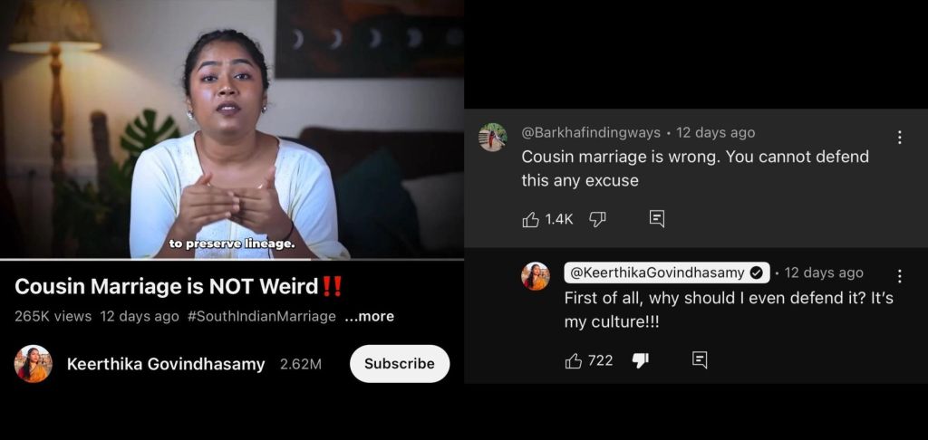The height and width of the screenshot is (440, 928).
Task: Open Keerthika Govindhasamy channel avatar
Action: pyautogui.click(x=34, y=364)
